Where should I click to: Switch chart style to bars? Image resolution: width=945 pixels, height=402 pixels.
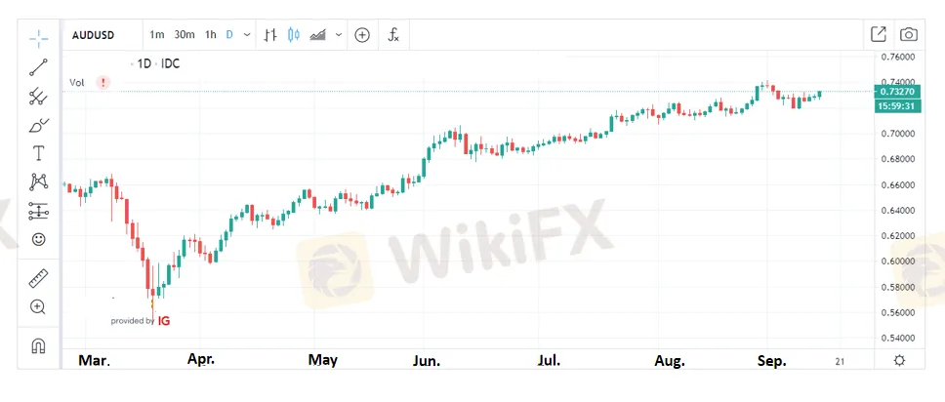click(x=271, y=35)
